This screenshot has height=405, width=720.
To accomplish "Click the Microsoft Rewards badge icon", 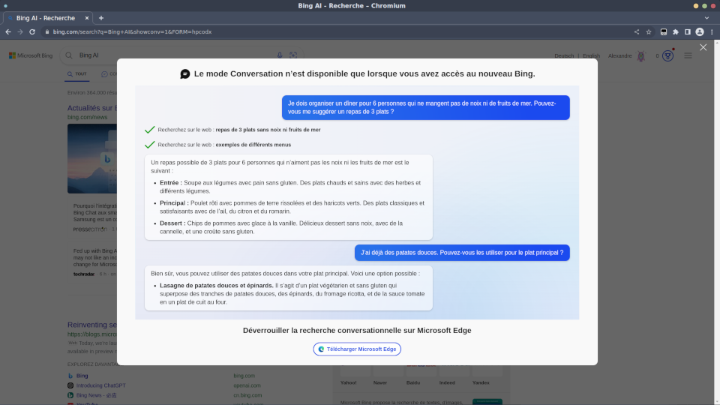I will coord(667,55).
